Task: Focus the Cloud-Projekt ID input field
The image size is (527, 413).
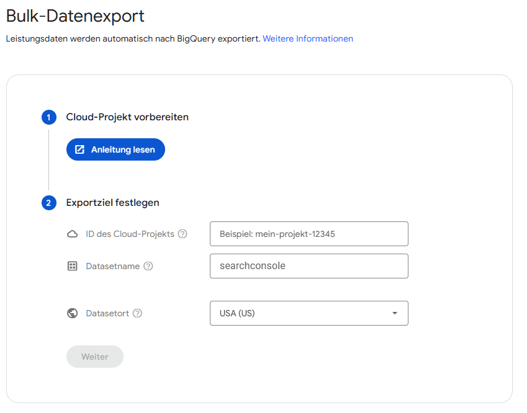Action: [x=309, y=234]
